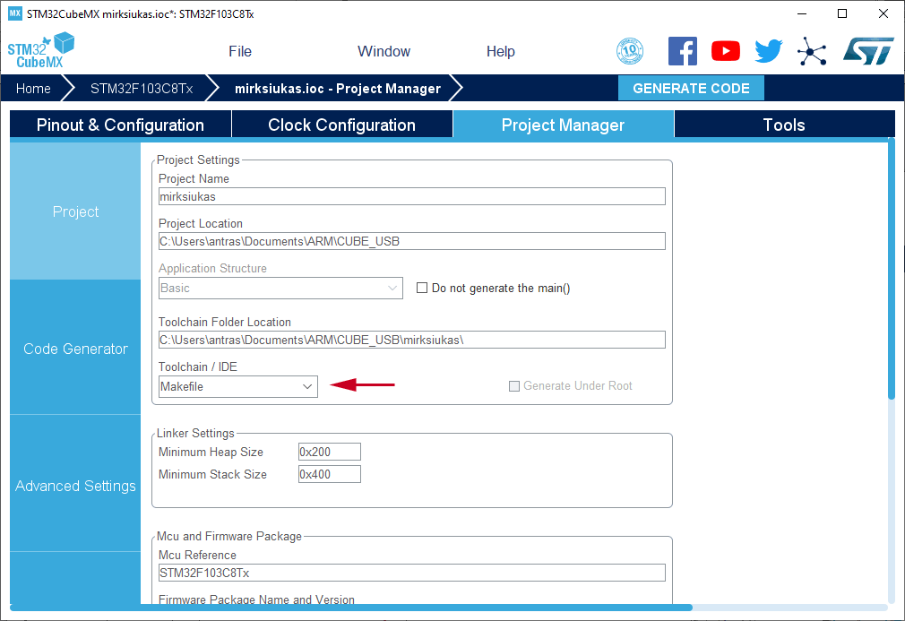Maximize the STM32CubeMX window
Viewport: 905px width, 621px height.
tap(842, 13)
